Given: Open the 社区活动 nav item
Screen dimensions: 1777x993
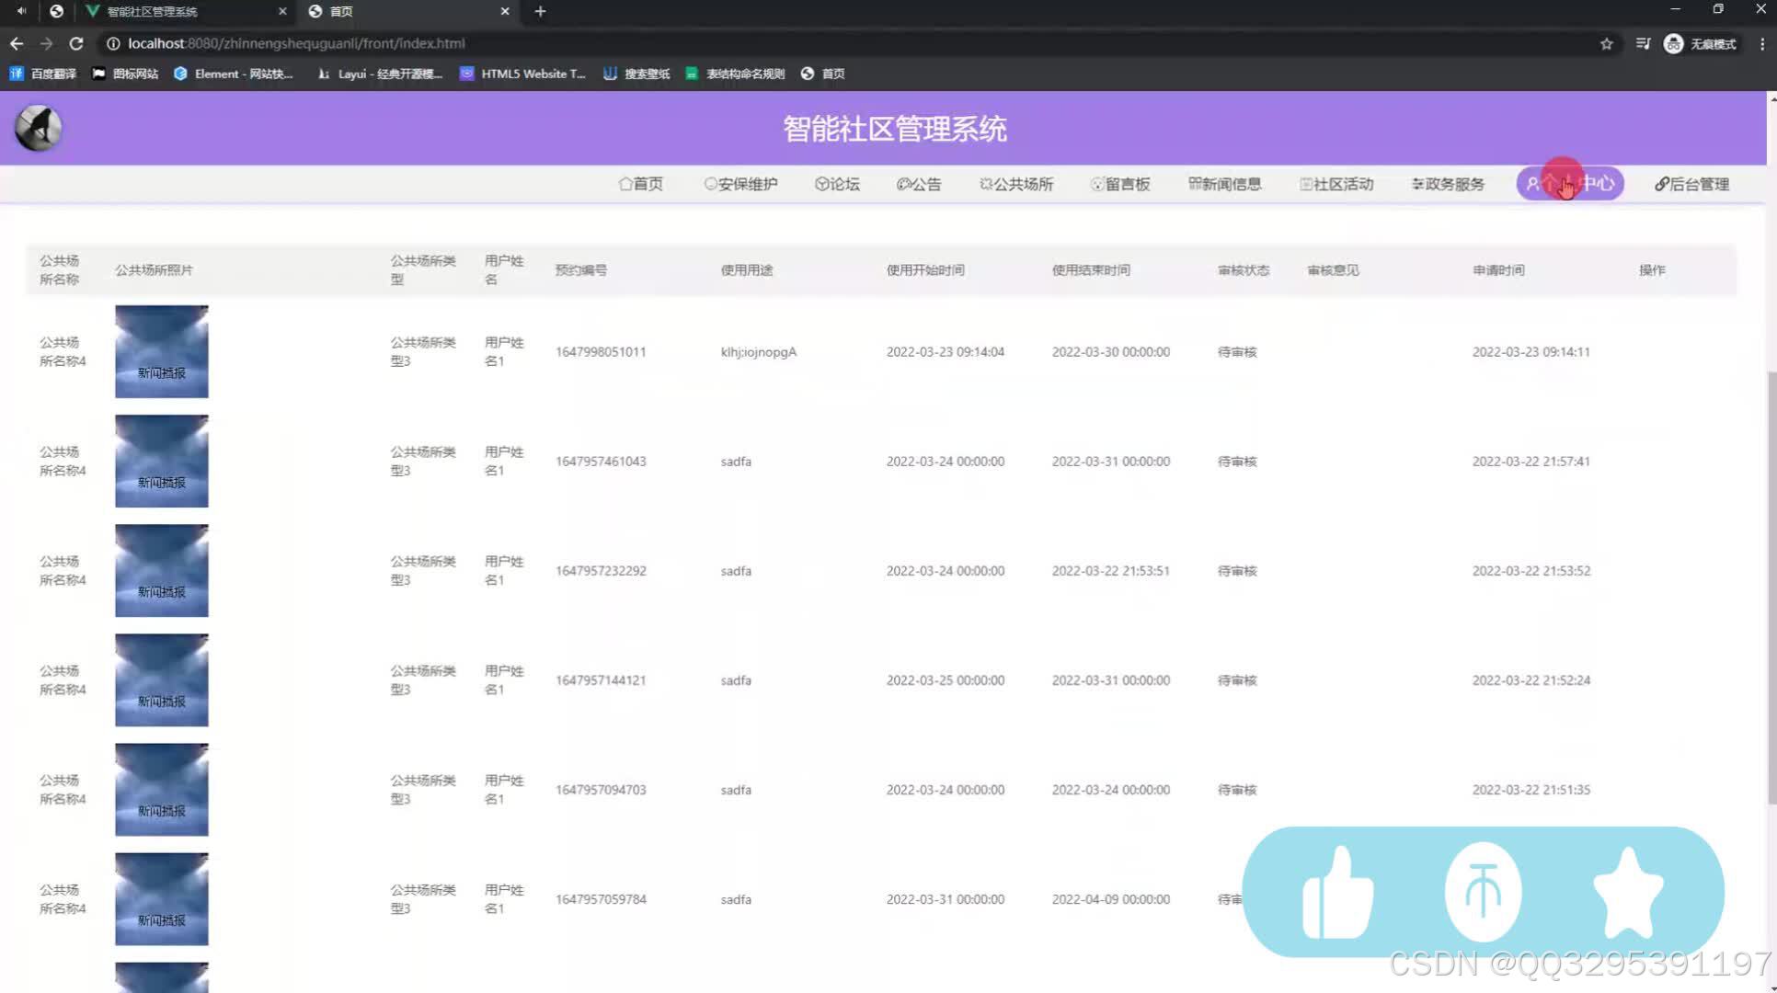Looking at the screenshot, I should [x=1336, y=184].
